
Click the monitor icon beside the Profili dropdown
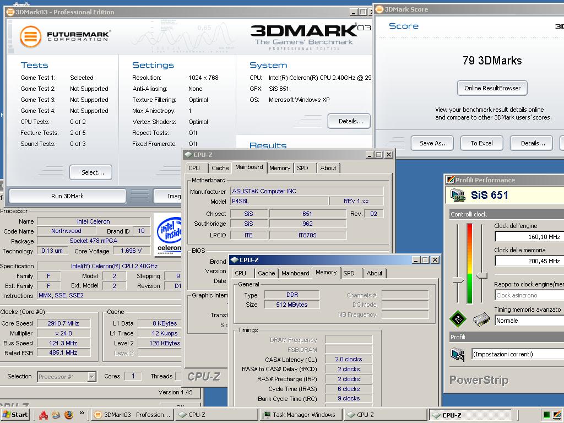pyautogui.click(x=458, y=354)
